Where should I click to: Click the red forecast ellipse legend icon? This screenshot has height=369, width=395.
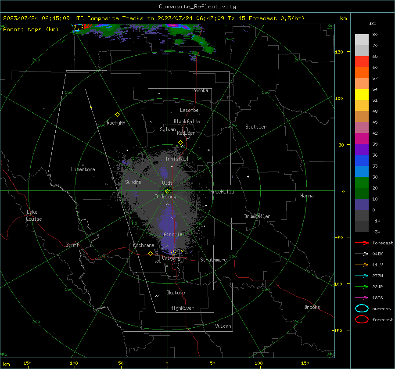pos(362,319)
